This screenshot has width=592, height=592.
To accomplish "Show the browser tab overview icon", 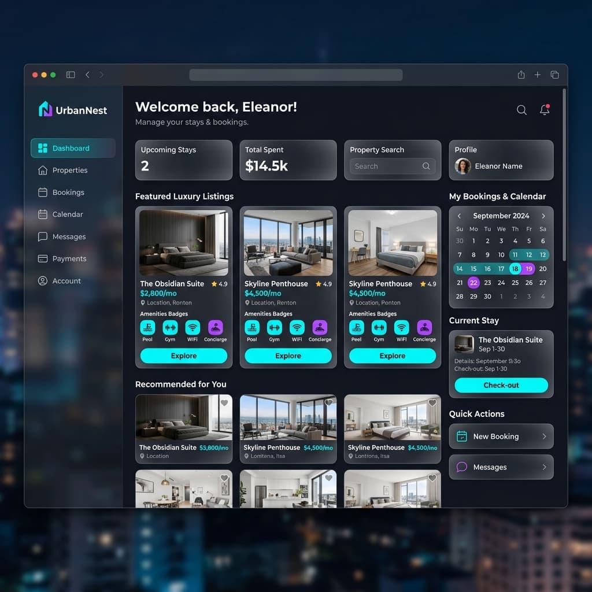I will (x=554, y=75).
